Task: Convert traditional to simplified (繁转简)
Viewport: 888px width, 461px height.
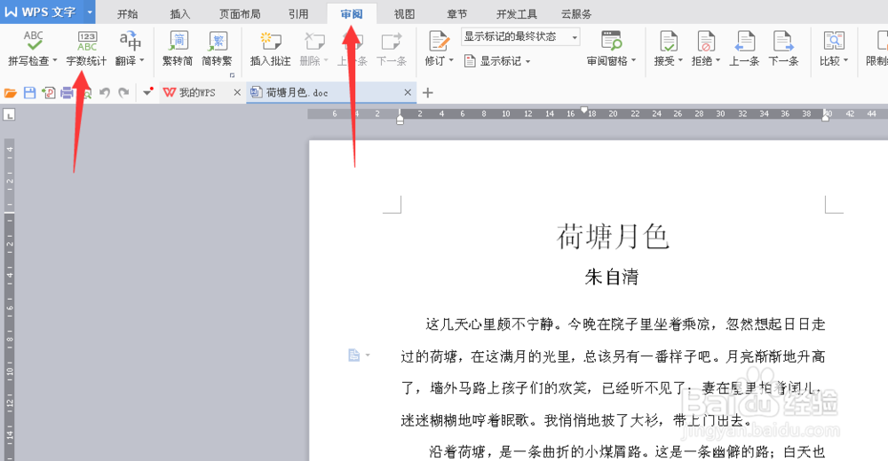Action: 178,48
